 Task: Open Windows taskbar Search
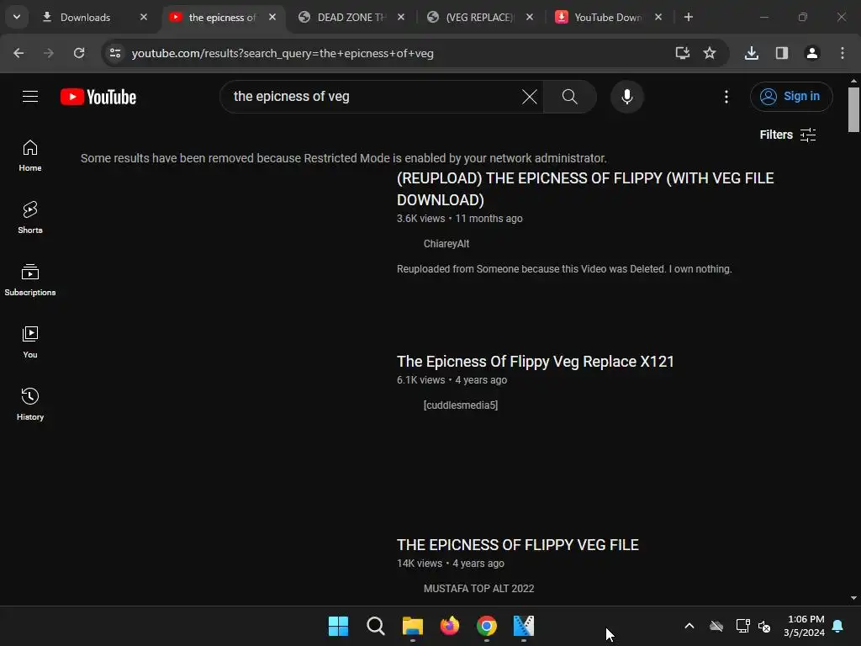[x=376, y=626]
